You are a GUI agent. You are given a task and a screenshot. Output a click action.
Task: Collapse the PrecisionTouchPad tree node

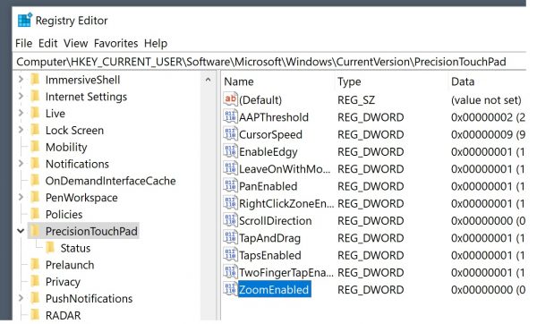[x=21, y=231]
